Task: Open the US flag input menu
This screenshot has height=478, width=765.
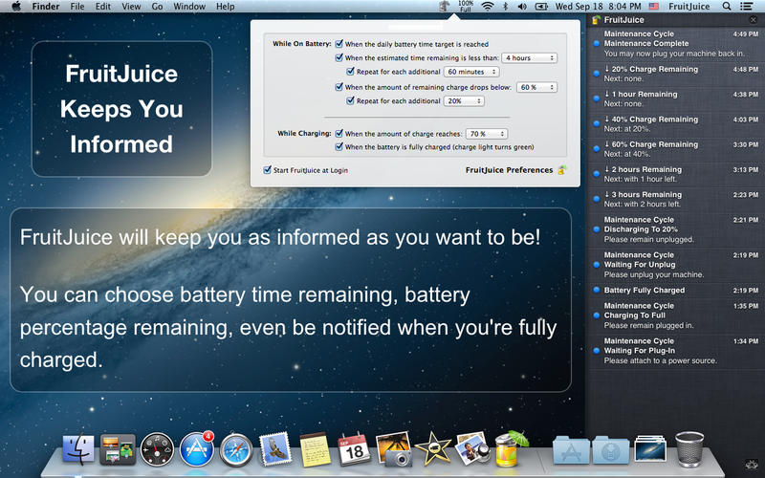Action: [654, 7]
